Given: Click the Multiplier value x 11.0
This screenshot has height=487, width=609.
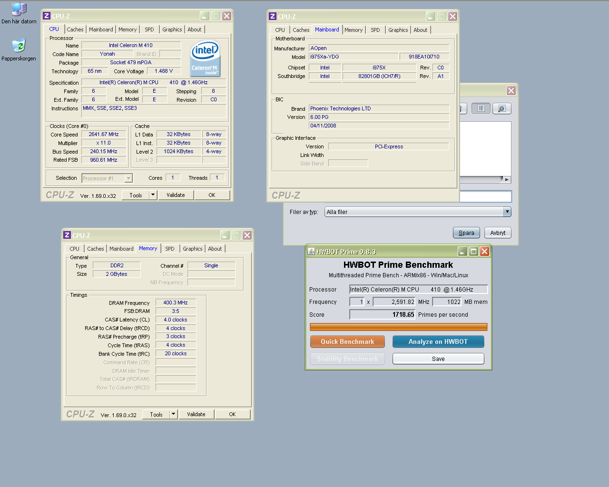Looking at the screenshot, I should coord(104,143).
